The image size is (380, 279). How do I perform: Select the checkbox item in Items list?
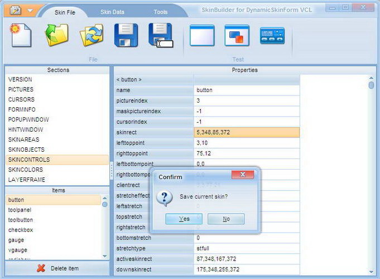click(x=53, y=230)
